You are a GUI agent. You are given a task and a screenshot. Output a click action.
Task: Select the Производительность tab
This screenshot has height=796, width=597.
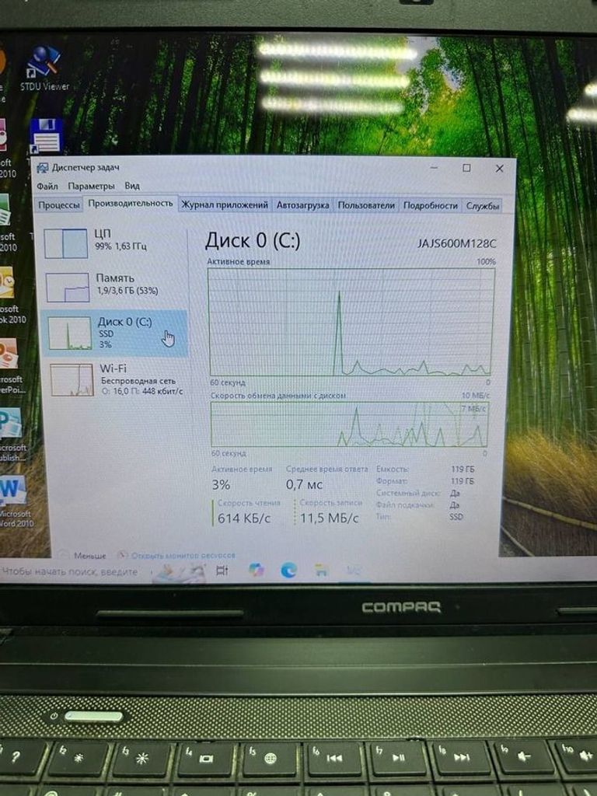click(131, 204)
